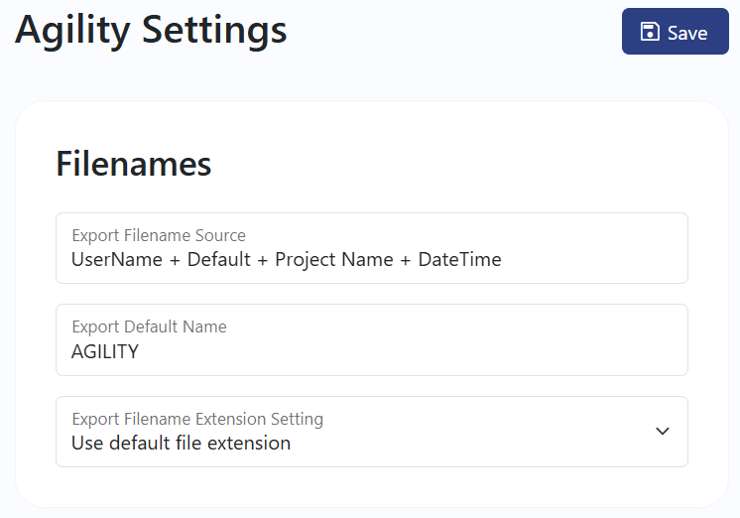
Task: Select the Filenames section heading
Action: pos(134,164)
